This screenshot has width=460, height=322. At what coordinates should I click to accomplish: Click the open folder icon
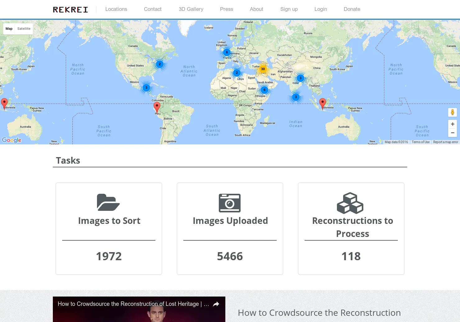(108, 202)
